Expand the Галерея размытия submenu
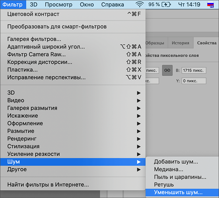The width and height of the screenshot is (219, 198). 73,108
